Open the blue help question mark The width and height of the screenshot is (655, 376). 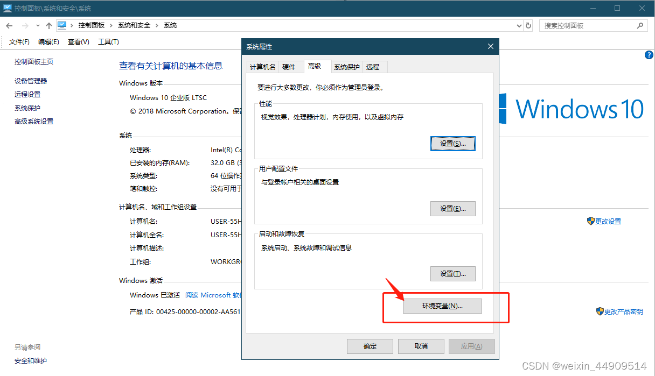(649, 55)
